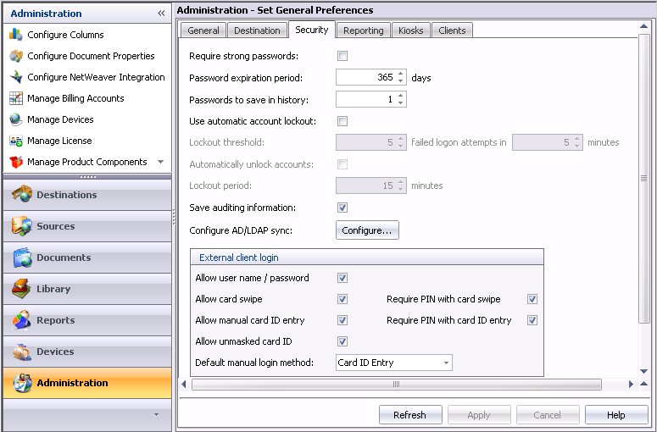
Task: Increase Passwords to save in history
Action: point(401,96)
